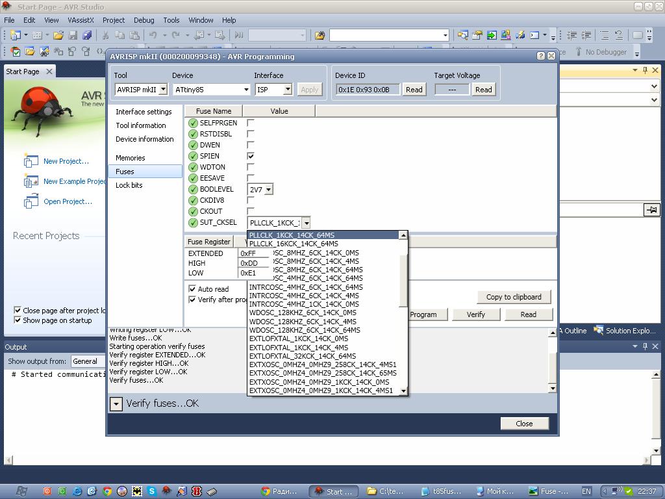
Task: Click the Open File toolbar icon
Action: (59, 35)
